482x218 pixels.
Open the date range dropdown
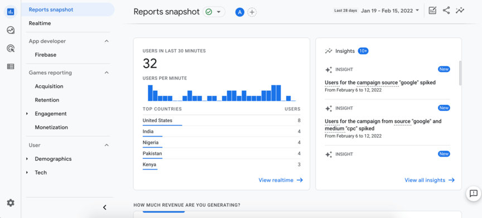click(x=391, y=11)
